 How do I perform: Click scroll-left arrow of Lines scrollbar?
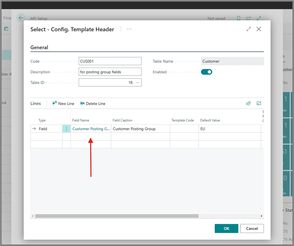[x=33, y=216]
